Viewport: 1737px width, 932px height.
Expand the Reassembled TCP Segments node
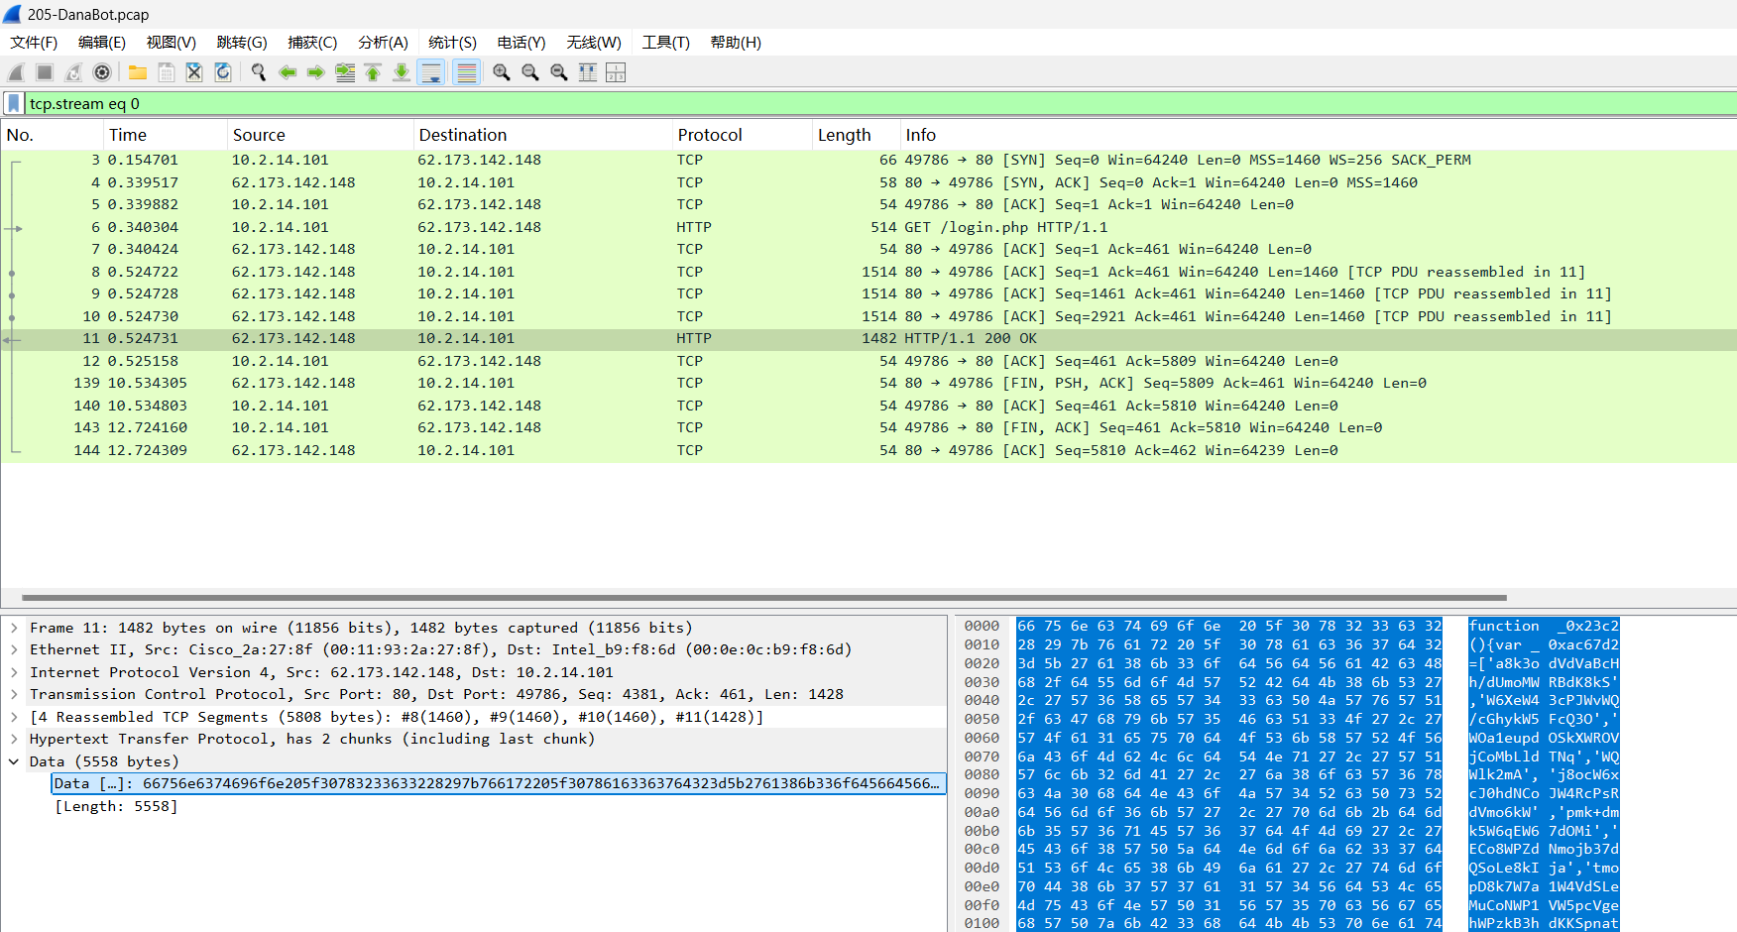pos(14,717)
